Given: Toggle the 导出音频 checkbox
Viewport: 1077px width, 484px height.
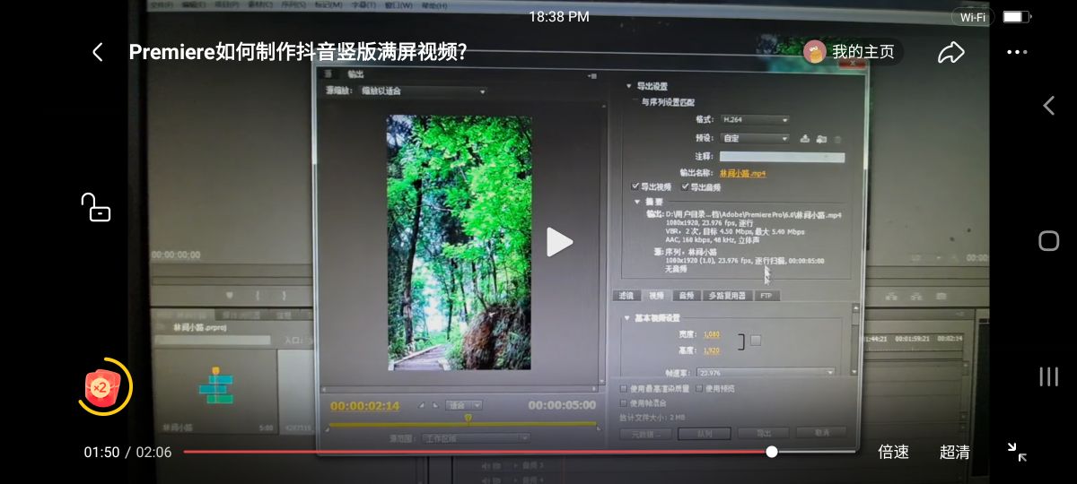Looking at the screenshot, I should coord(686,186).
